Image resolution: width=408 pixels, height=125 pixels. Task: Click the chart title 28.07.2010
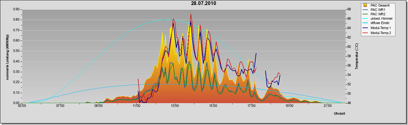point(203,3)
